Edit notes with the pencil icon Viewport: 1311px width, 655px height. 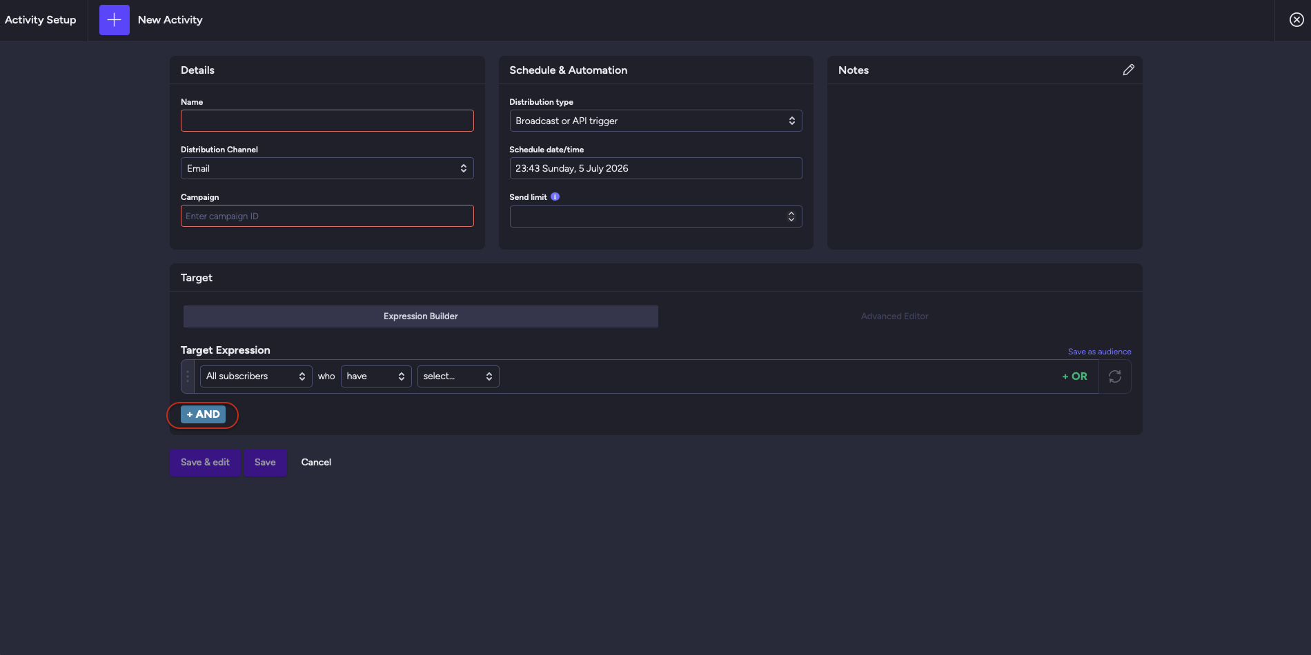pyautogui.click(x=1128, y=70)
